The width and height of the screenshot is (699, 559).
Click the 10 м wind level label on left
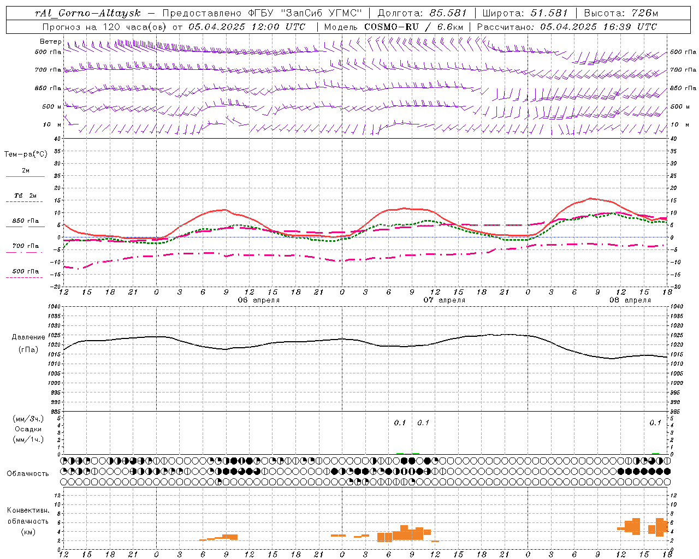click(x=52, y=124)
